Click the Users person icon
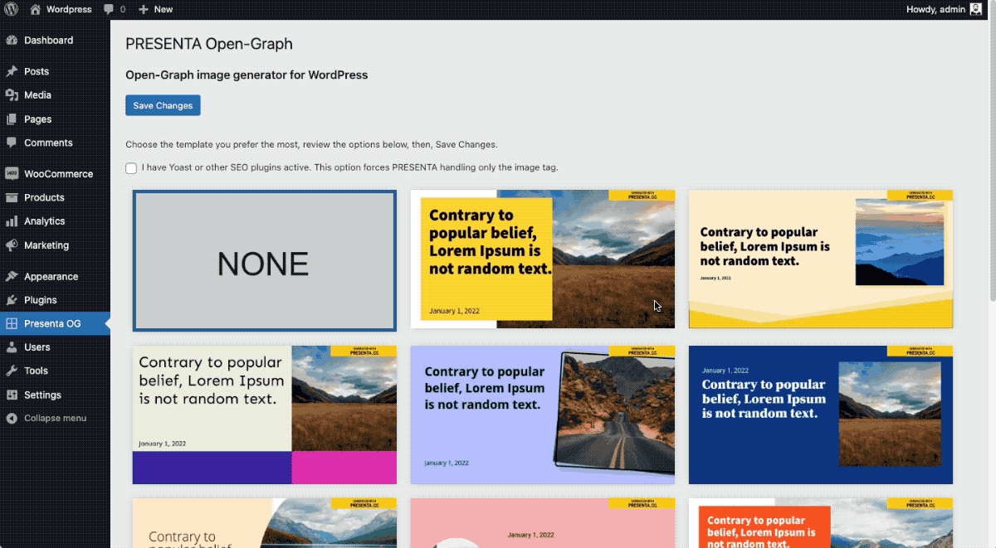Viewport: 996px width, 548px height. click(x=12, y=347)
